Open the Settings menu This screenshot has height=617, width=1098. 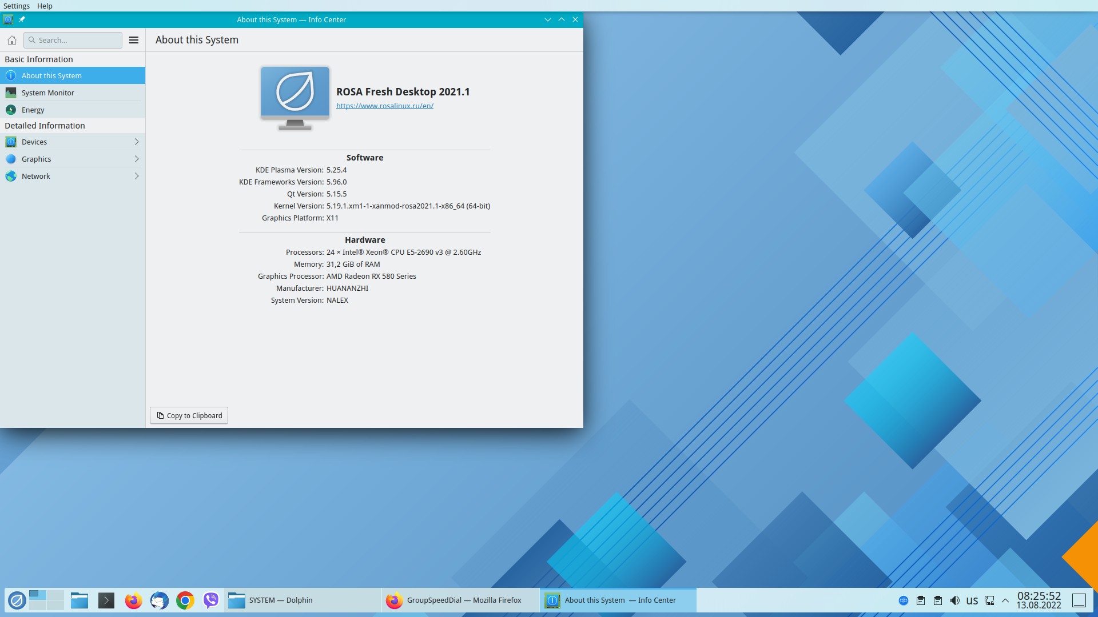tap(17, 6)
